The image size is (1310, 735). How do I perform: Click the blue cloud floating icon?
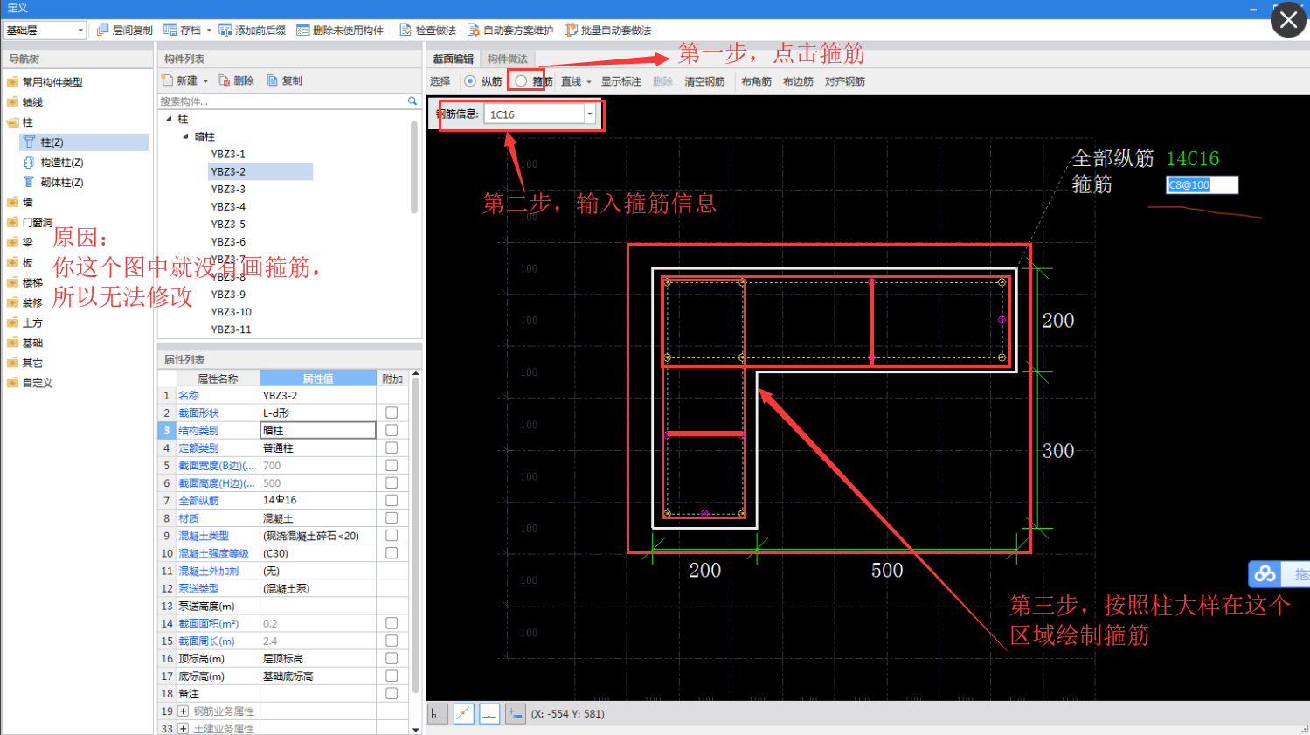(1265, 574)
